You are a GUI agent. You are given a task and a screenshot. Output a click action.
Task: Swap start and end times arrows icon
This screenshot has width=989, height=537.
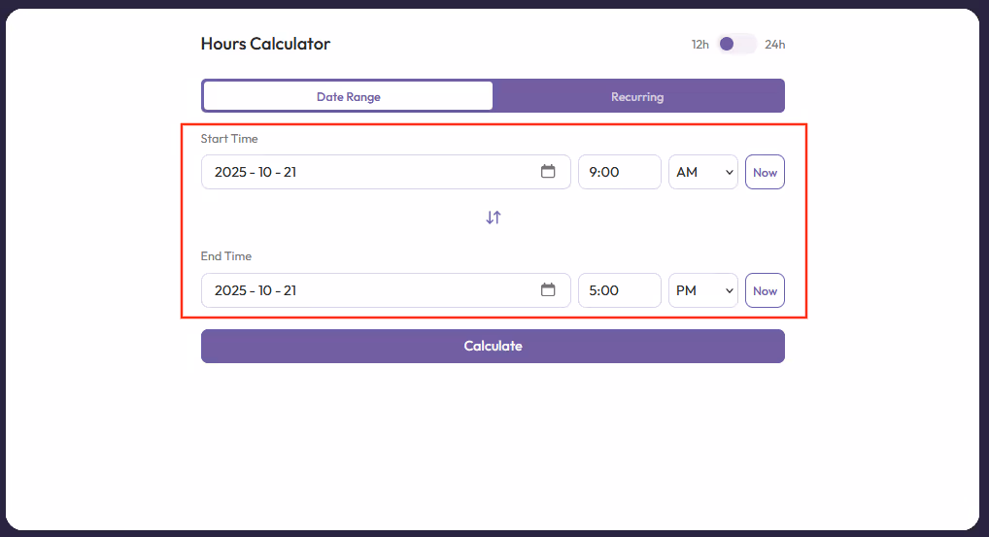494,218
